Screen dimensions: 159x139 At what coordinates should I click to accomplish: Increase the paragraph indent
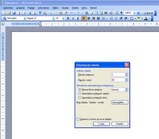[126, 18]
